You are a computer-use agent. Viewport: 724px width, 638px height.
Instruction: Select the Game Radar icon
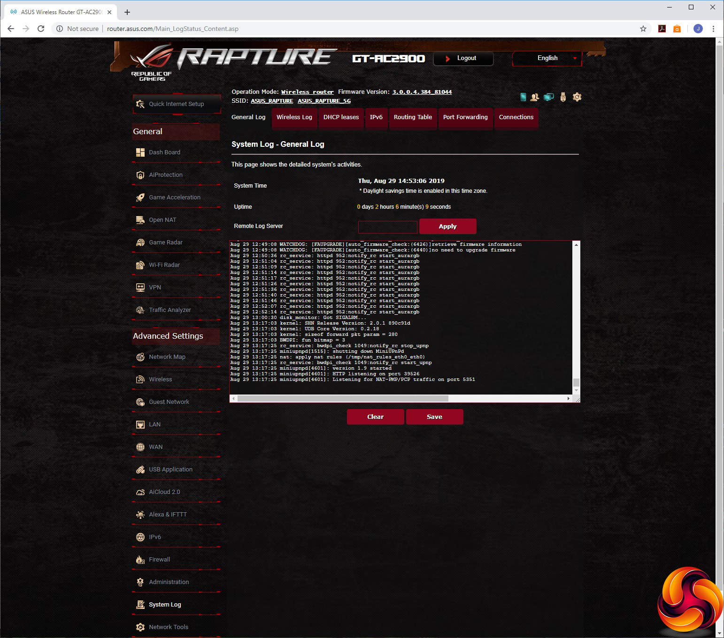[x=140, y=243]
